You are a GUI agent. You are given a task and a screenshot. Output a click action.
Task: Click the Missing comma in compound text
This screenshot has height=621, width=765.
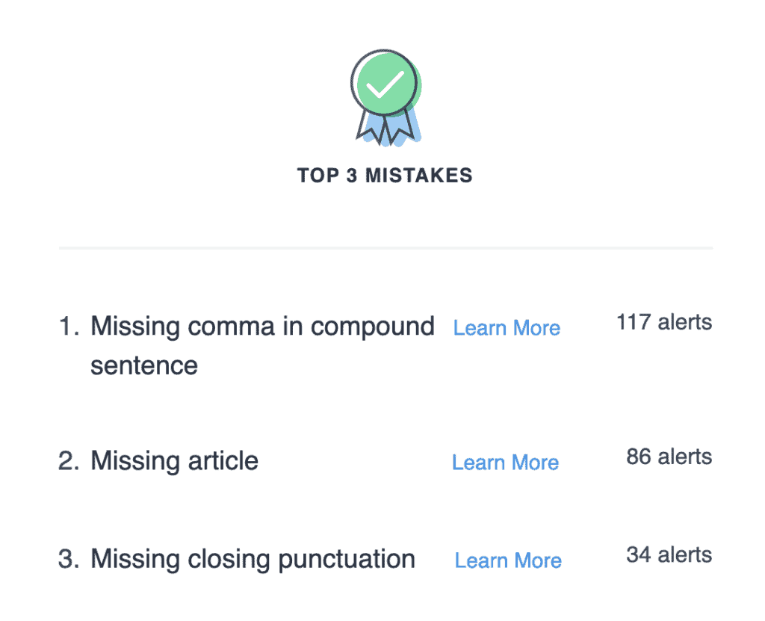[262, 326]
